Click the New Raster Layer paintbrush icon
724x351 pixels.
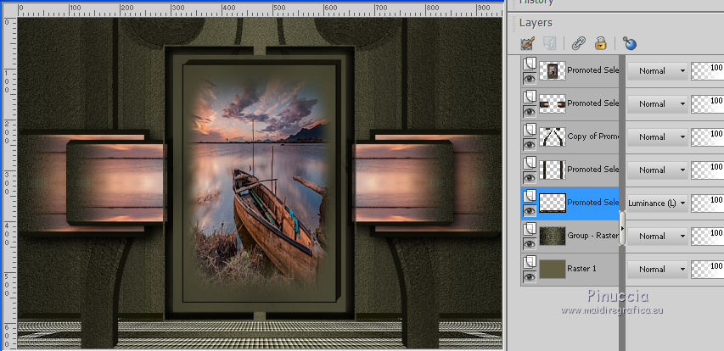click(527, 44)
